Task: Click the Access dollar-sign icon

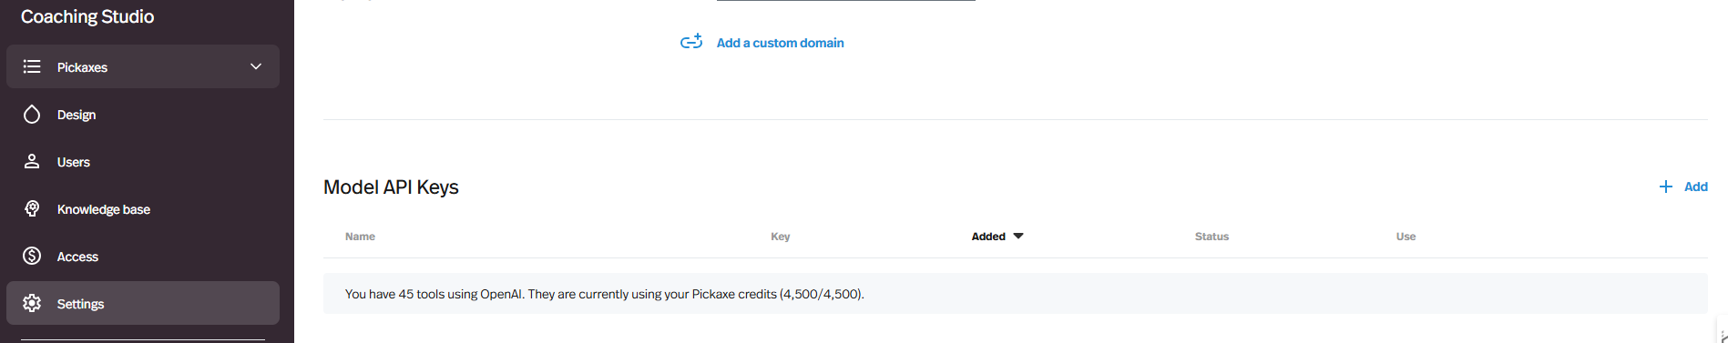Action: 32,256
